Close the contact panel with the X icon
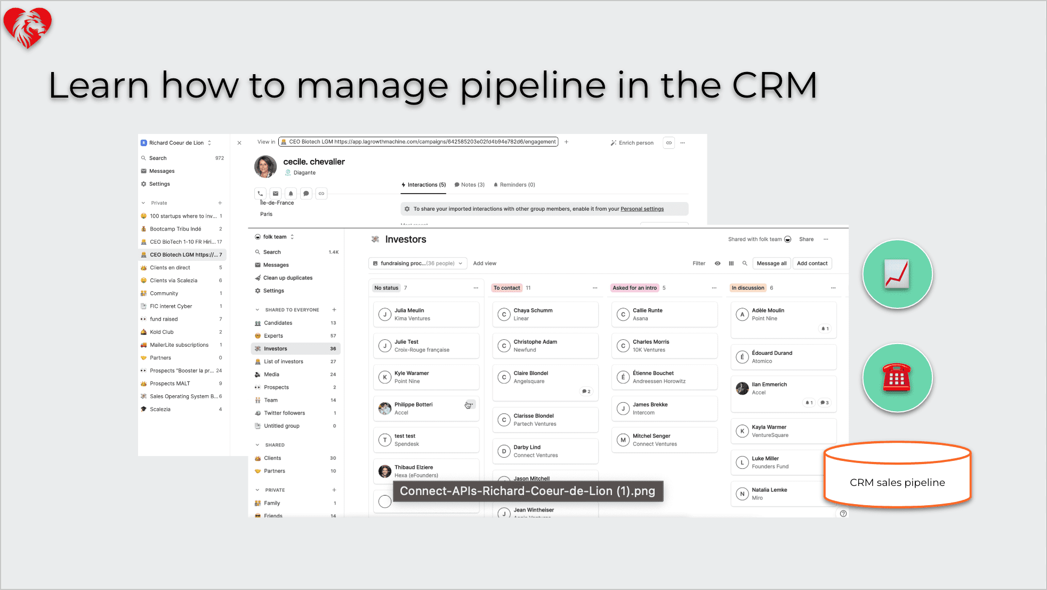 click(x=239, y=142)
